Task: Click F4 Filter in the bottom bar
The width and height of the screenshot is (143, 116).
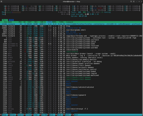Action: pyautogui.click(x=28, y=115)
